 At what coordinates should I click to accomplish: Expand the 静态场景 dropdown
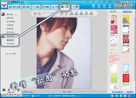click(x=12, y=14)
